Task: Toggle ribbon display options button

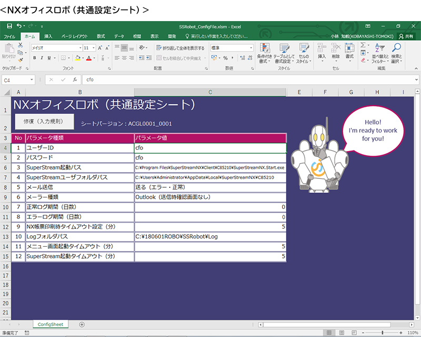Action: click(x=368, y=26)
